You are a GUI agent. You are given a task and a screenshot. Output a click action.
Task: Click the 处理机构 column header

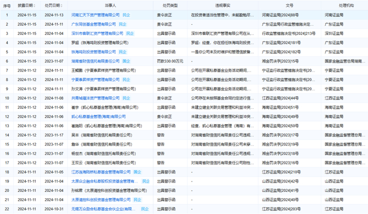(346, 5)
